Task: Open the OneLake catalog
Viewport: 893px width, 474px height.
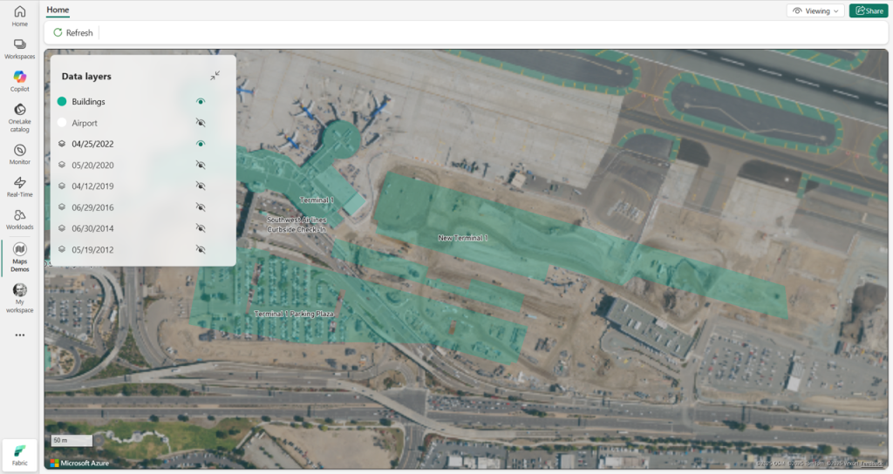Action: pyautogui.click(x=19, y=118)
